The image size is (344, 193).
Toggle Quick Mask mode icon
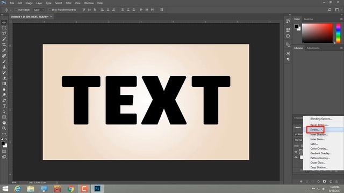(4, 151)
